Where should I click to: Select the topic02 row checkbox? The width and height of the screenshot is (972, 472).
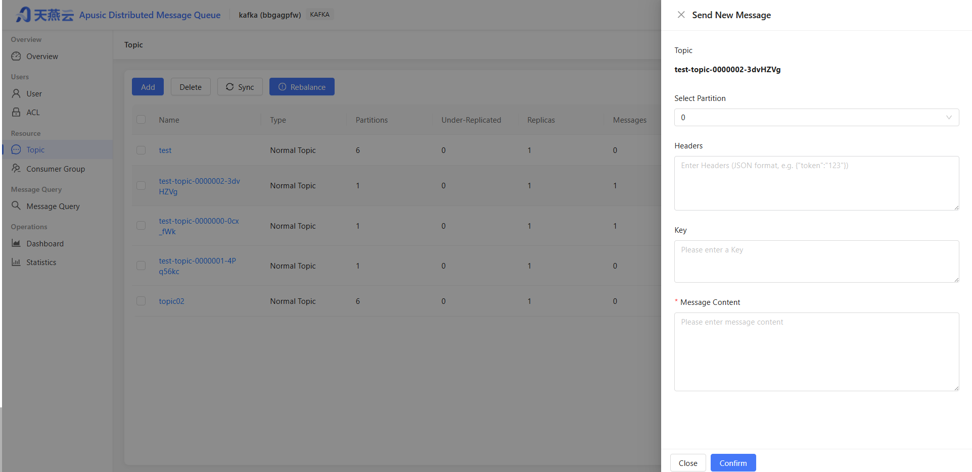[x=141, y=301]
